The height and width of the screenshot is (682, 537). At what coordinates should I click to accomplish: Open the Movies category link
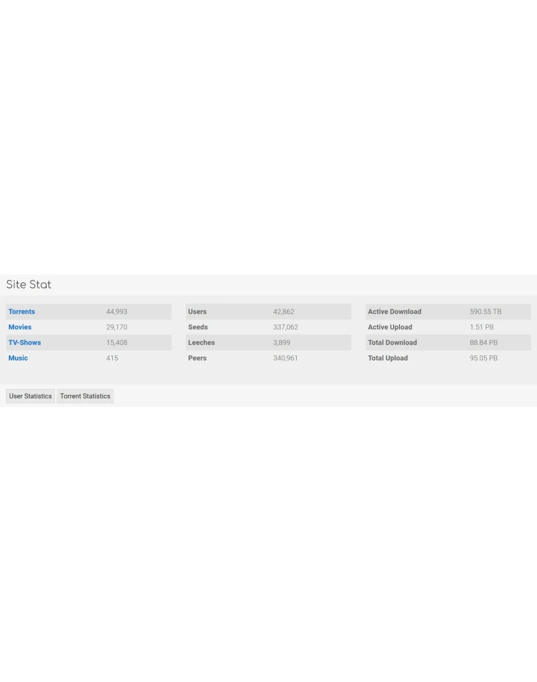coord(20,327)
